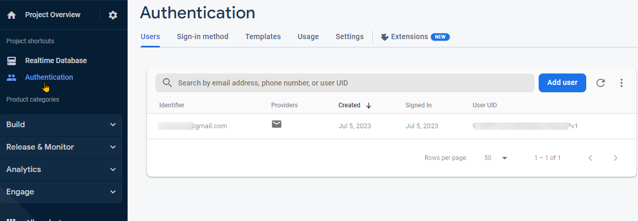Click the Add user button
The image size is (638, 221).
tap(562, 82)
